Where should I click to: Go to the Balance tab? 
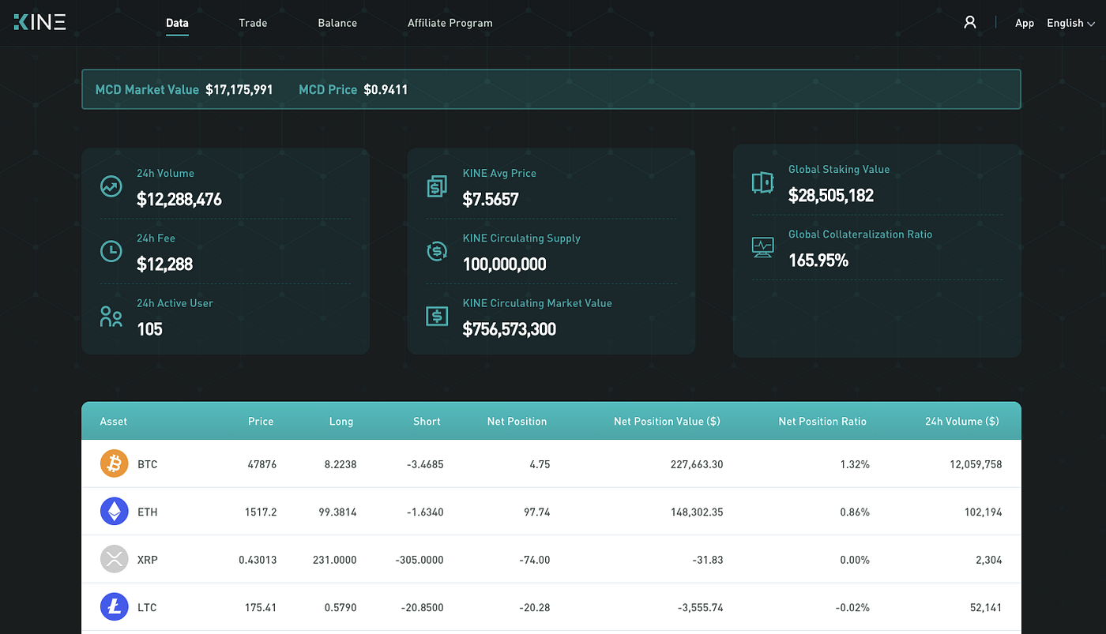pos(337,23)
